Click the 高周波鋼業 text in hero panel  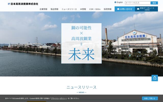pyautogui.click(x=81, y=39)
